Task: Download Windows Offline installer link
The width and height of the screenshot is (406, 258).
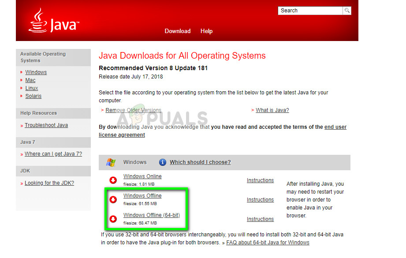Action: (x=142, y=195)
